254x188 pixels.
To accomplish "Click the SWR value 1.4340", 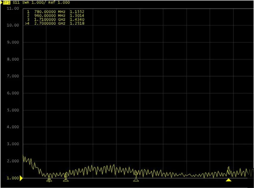I will pos(77,19).
